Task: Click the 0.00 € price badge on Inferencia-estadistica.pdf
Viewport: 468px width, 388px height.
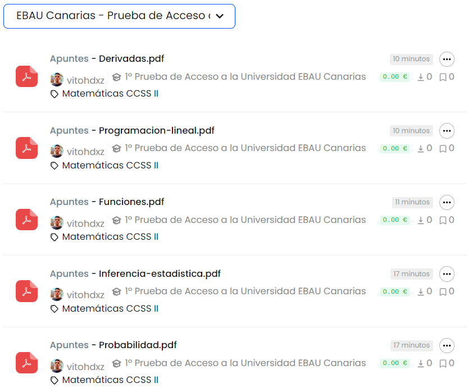Action: 395,291
